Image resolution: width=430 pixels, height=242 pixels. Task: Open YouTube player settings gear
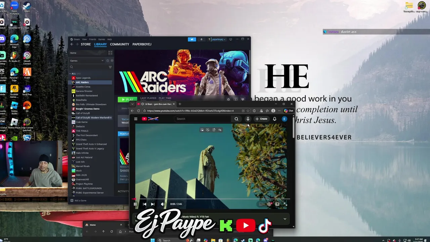point(269,204)
